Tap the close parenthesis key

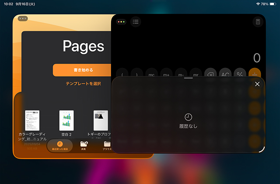point(137,72)
